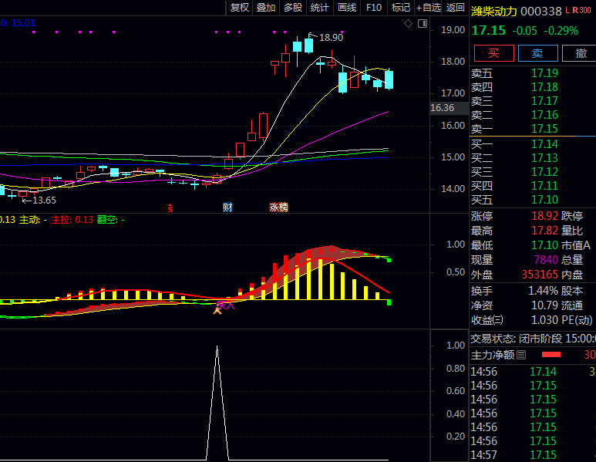Click the 收益(三) quarter indicator

point(487,319)
